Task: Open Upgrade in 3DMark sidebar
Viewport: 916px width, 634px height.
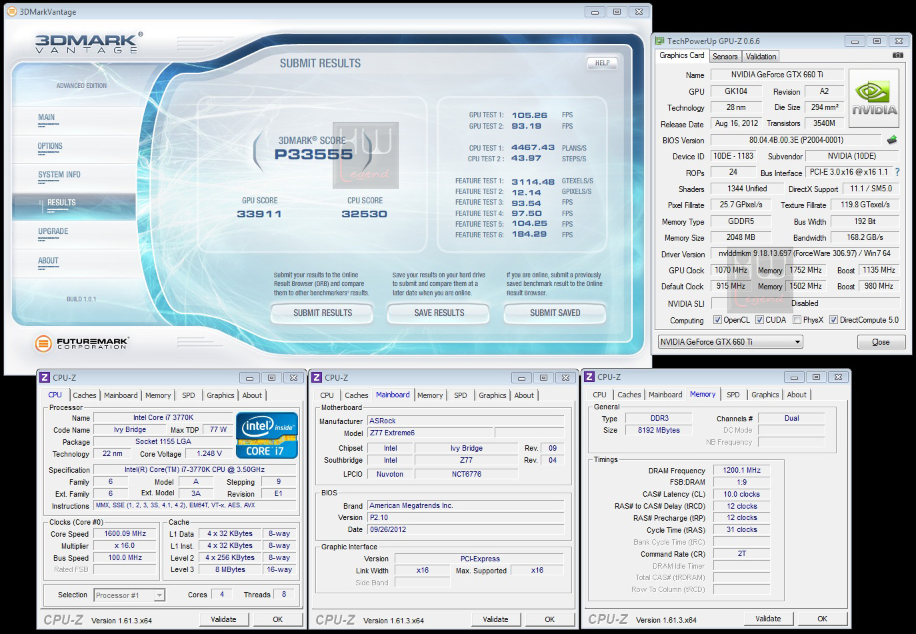Action: pyautogui.click(x=53, y=231)
